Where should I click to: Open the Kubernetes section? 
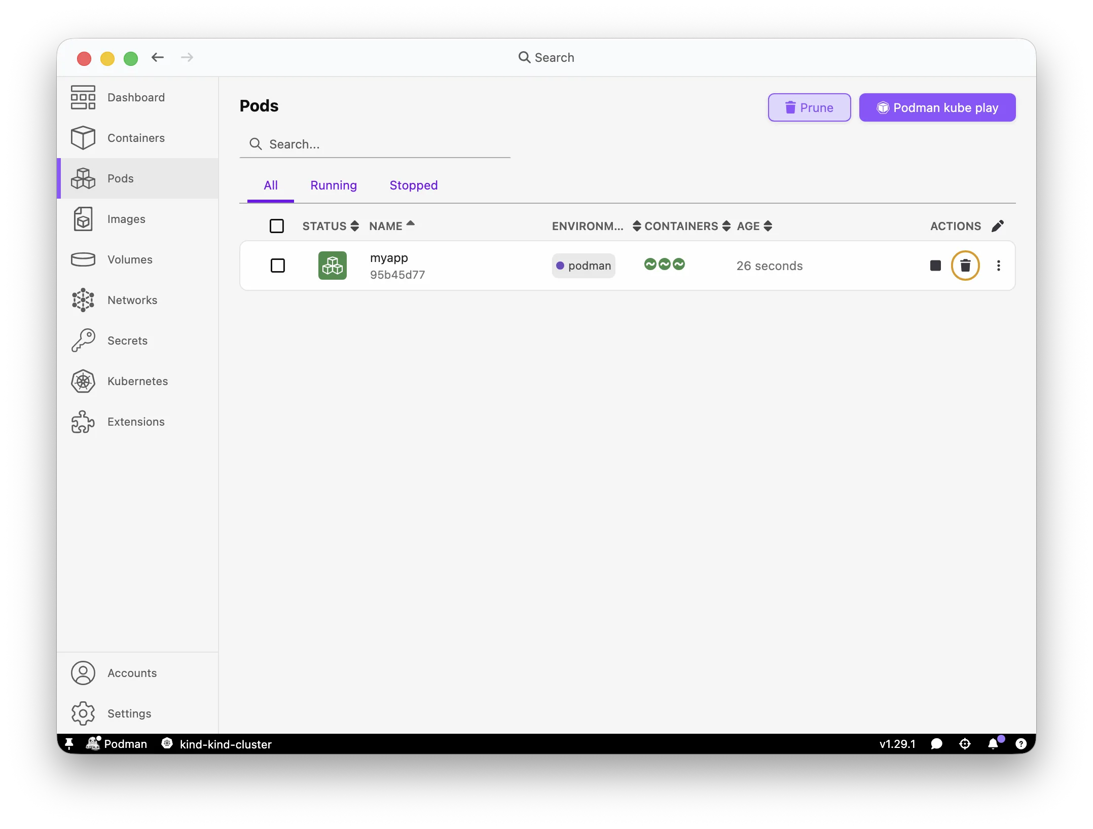pos(137,381)
